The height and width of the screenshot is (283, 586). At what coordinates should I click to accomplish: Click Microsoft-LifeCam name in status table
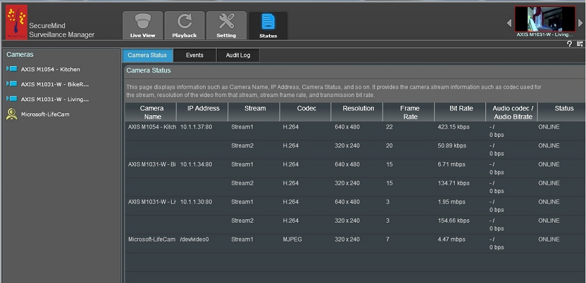tap(152, 239)
